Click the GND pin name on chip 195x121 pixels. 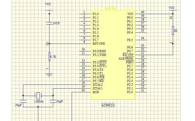coord(96,92)
